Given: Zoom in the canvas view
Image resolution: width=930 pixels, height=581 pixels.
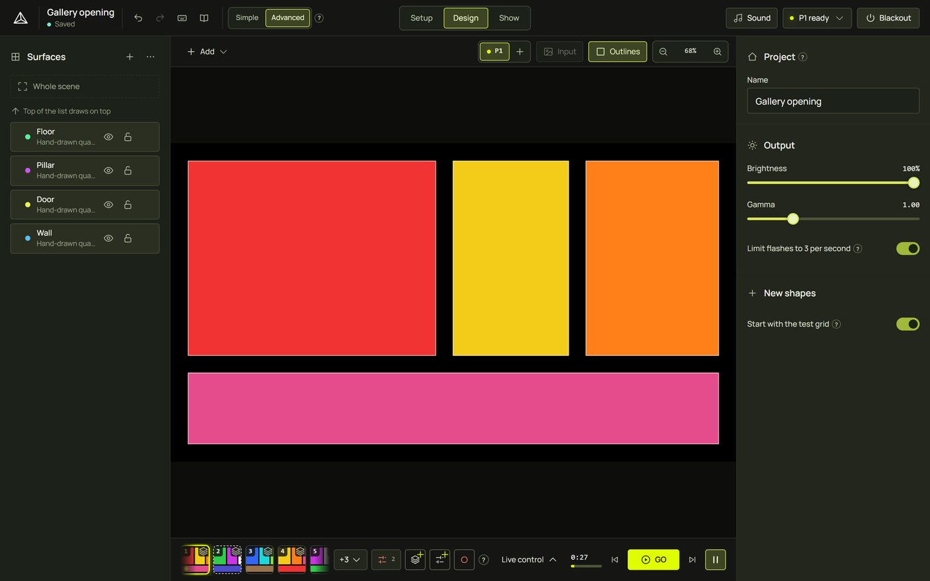Looking at the screenshot, I should 717,51.
